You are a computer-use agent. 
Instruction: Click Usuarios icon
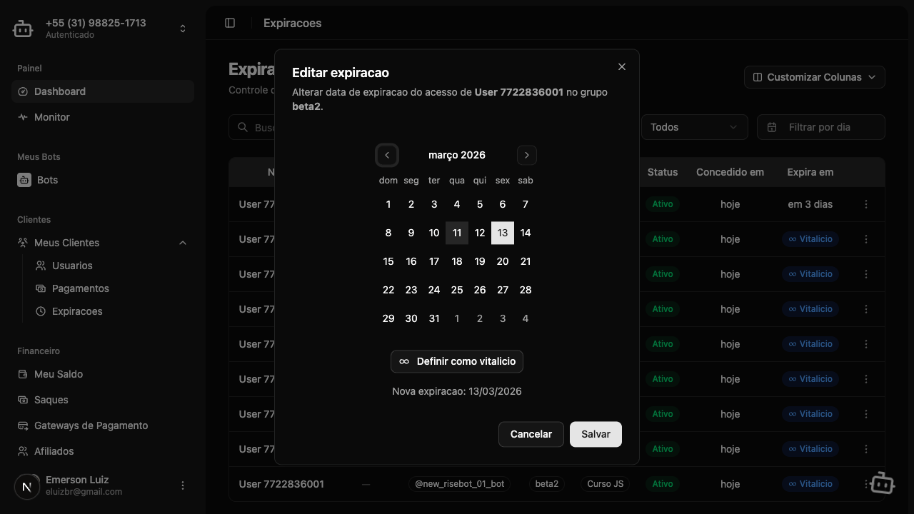[x=41, y=266]
